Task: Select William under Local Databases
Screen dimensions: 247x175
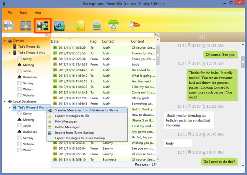Action: 28,150
